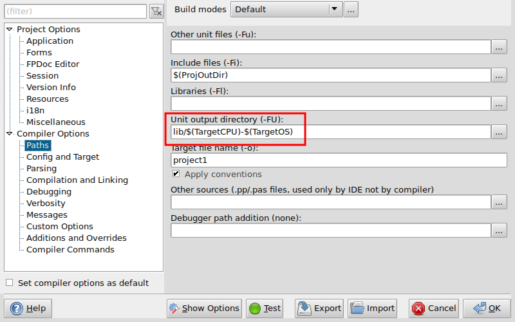Click the red Cancel X icon
Viewport: 515px width, 322px height.
point(418,308)
